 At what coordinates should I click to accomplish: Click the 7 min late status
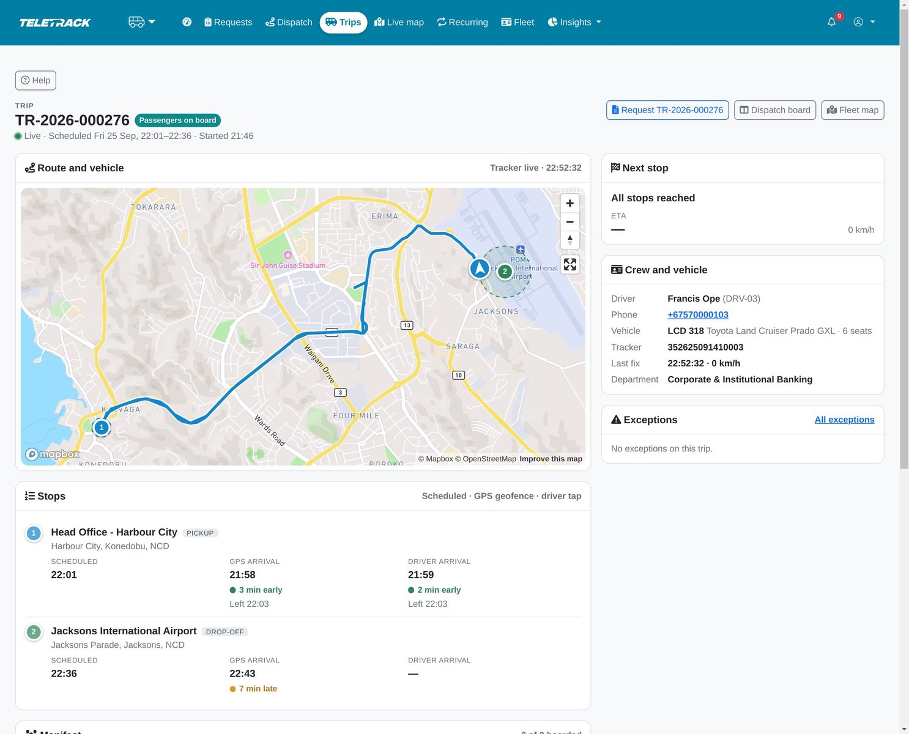[x=253, y=689]
